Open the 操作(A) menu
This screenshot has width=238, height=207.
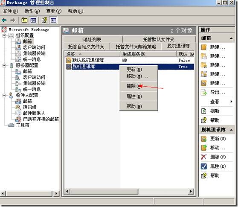[32, 11]
